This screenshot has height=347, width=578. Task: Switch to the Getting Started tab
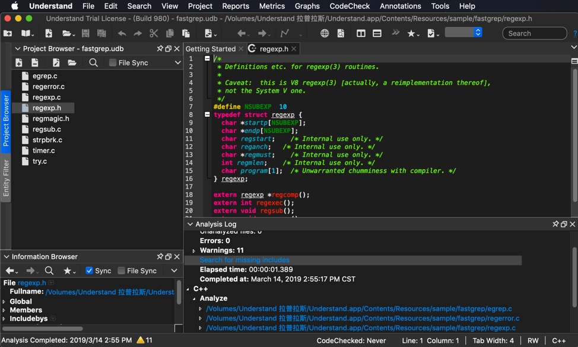click(210, 49)
